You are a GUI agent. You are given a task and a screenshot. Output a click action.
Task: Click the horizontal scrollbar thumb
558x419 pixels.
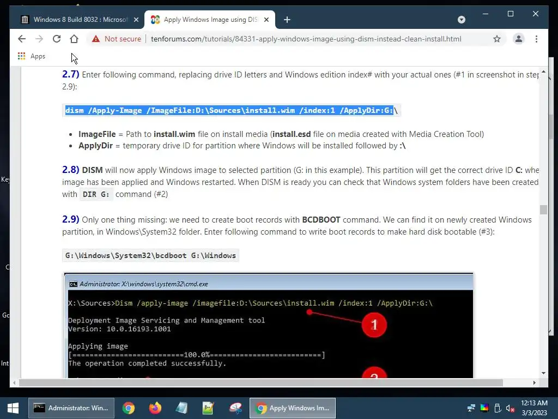tap(261, 382)
